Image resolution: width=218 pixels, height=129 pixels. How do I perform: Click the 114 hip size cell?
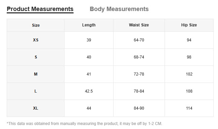189,108
